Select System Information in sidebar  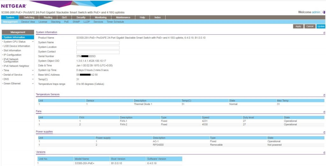tap(18, 38)
